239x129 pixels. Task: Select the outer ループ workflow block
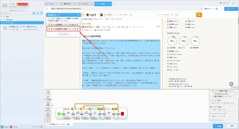point(78,113)
